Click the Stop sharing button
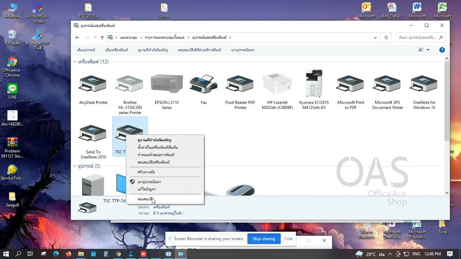 pyautogui.click(x=264, y=239)
